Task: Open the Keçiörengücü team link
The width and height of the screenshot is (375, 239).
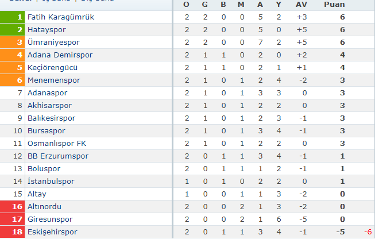Action: pos(52,67)
